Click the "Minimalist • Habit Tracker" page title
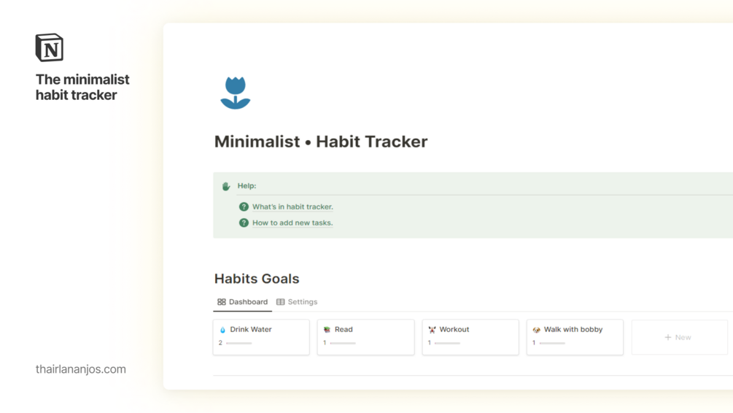The width and height of the screenshot is (733, 413). [x=321, y=142]
